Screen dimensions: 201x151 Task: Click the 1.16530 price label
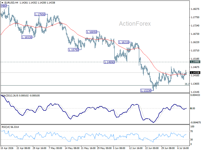pos(27,37)
